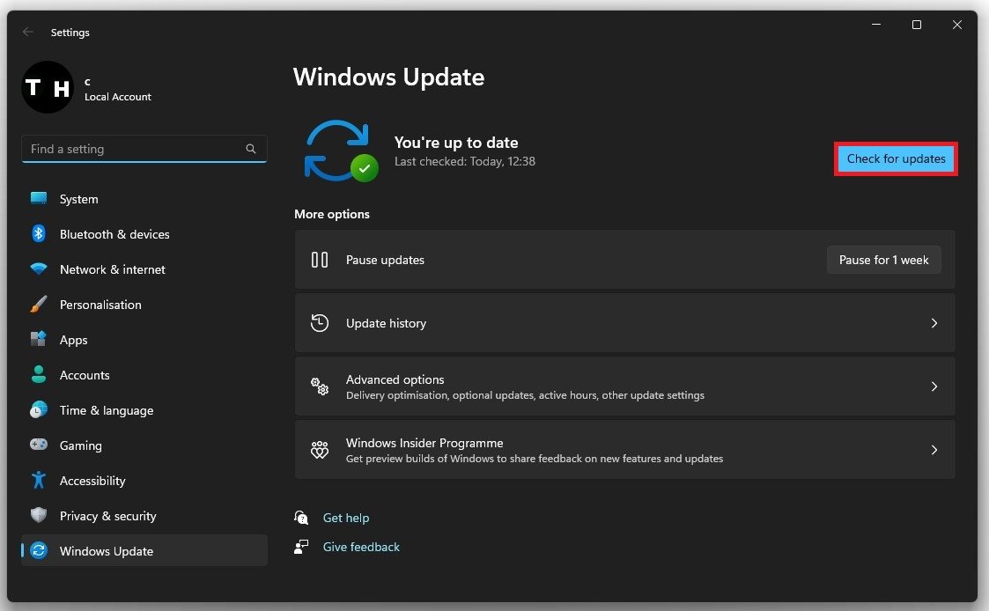Select the Network & internet Wi-Fi icon
This screenshot has height=611, width=989.
click(38, 269)
